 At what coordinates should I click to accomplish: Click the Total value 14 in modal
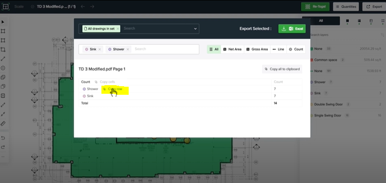click(275, 103)
